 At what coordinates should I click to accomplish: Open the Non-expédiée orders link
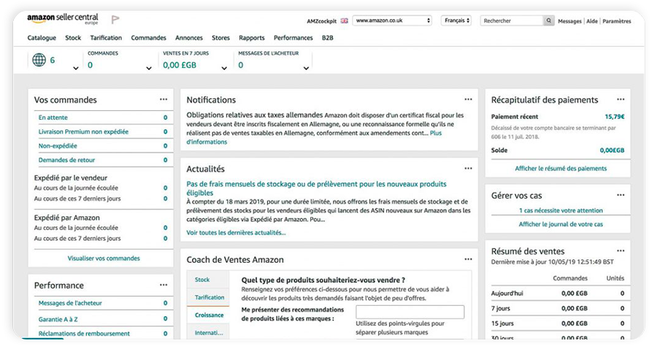[x=58, y=146]
